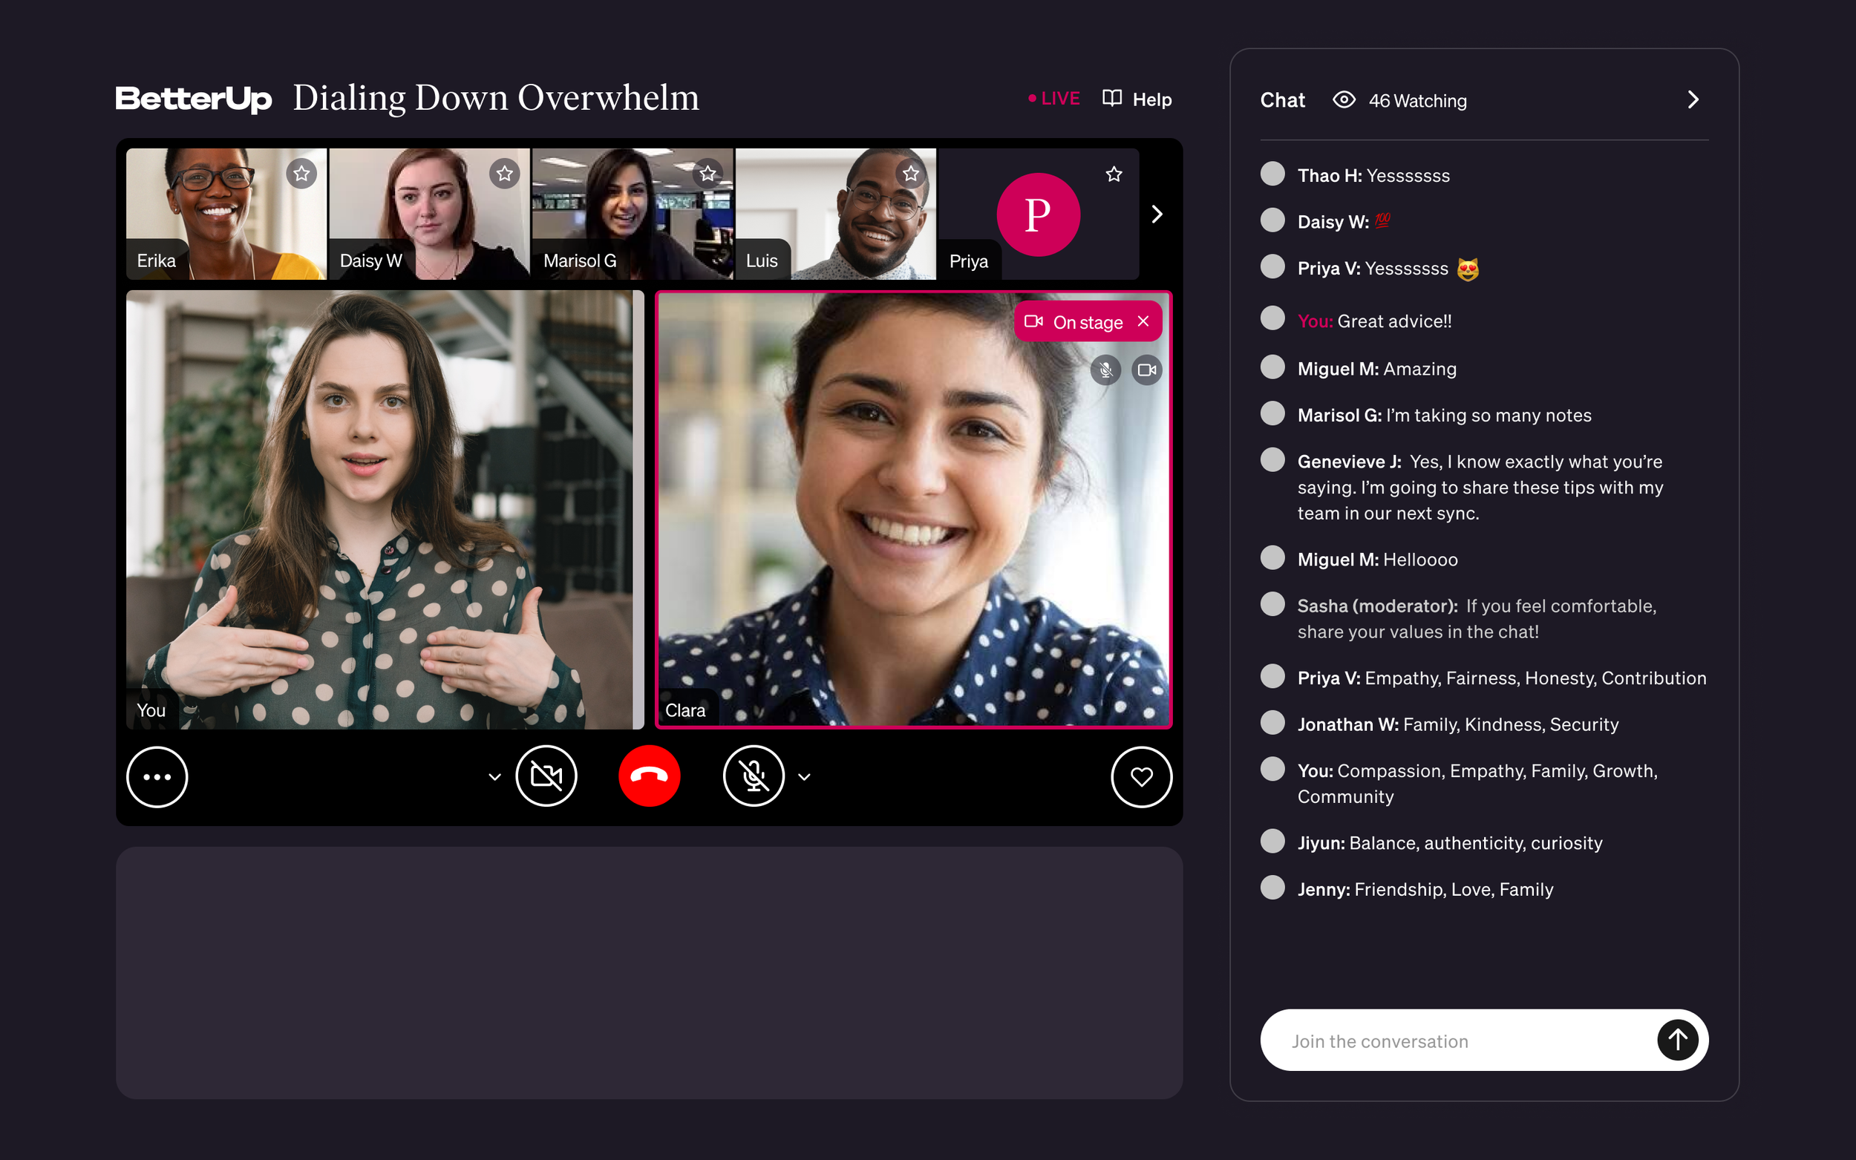Click the Chat header label
Viewport: 1856px width, 1160px height.
[1282, 99]
